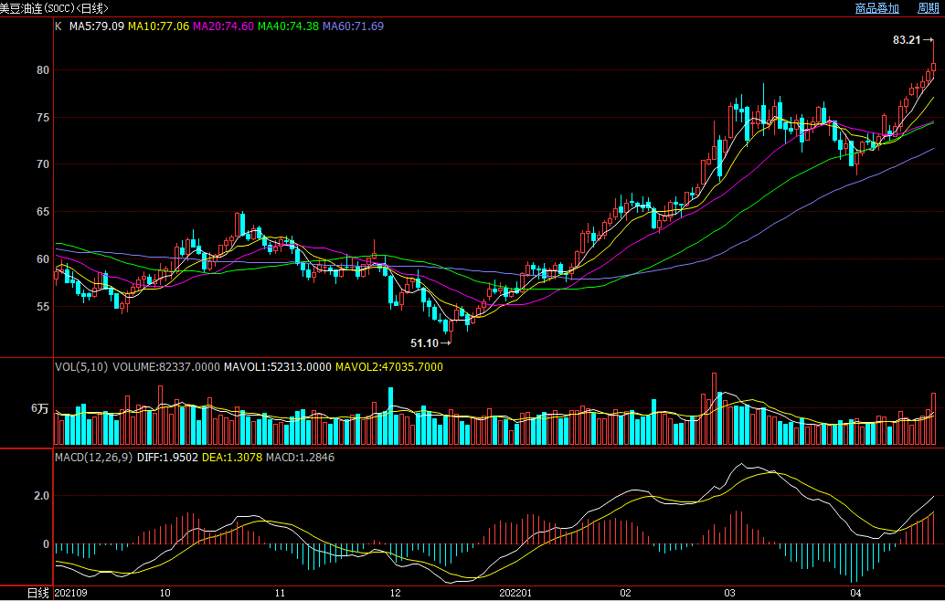Image resolution: width=945 pixels, height=601 pixels.
Task: Pick the magenta MA20:74.60 legend
Action: pyautogui.click(x=223, y=26)
